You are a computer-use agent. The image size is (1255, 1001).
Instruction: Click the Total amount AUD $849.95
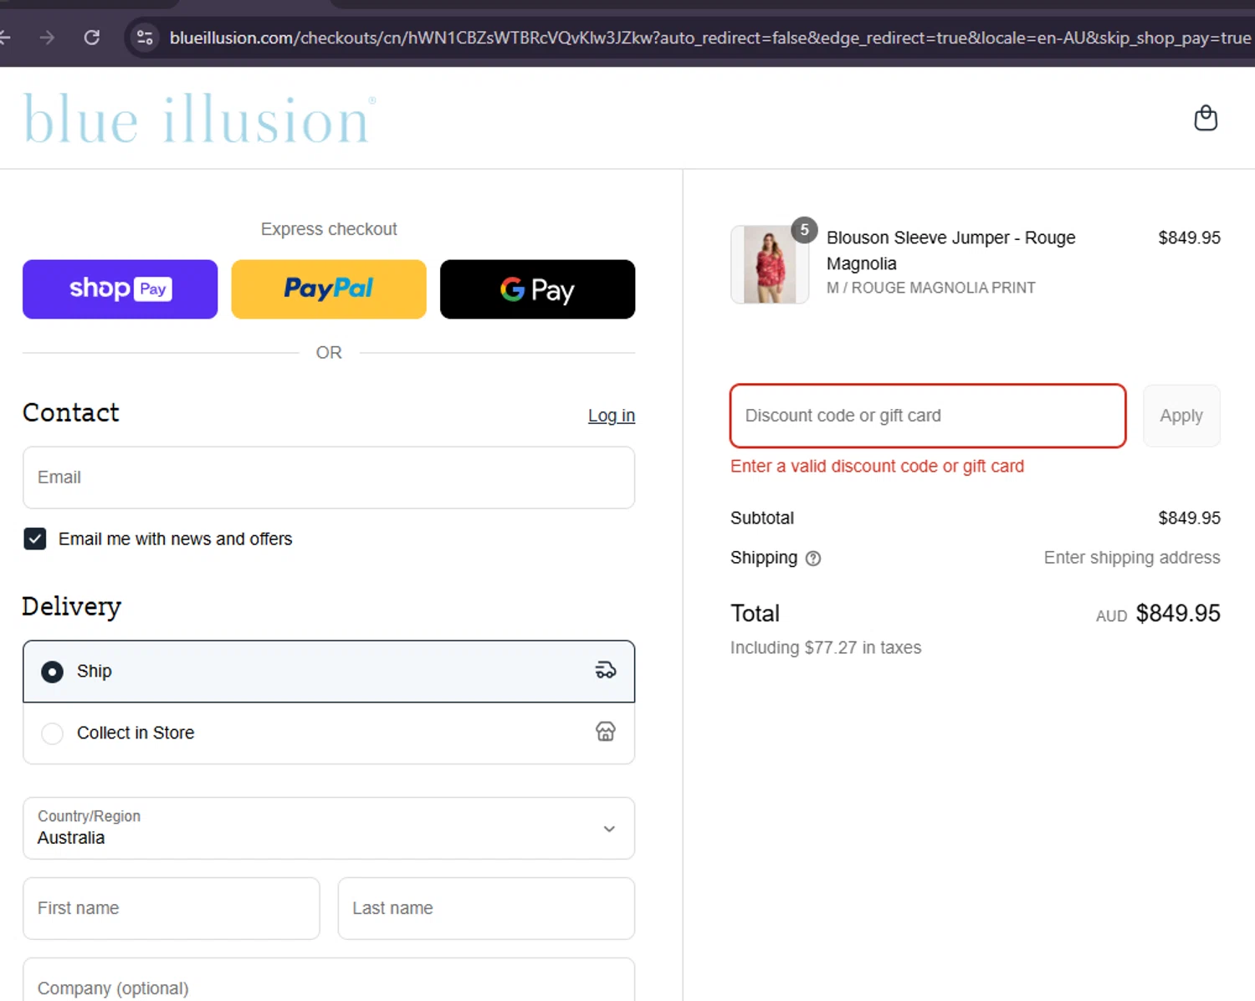pos(1158,614)
